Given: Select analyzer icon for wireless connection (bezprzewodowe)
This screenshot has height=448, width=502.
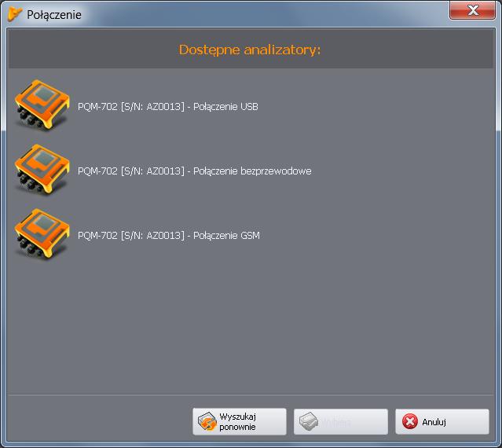Looking at the screenshot, I should click(42, 170).
